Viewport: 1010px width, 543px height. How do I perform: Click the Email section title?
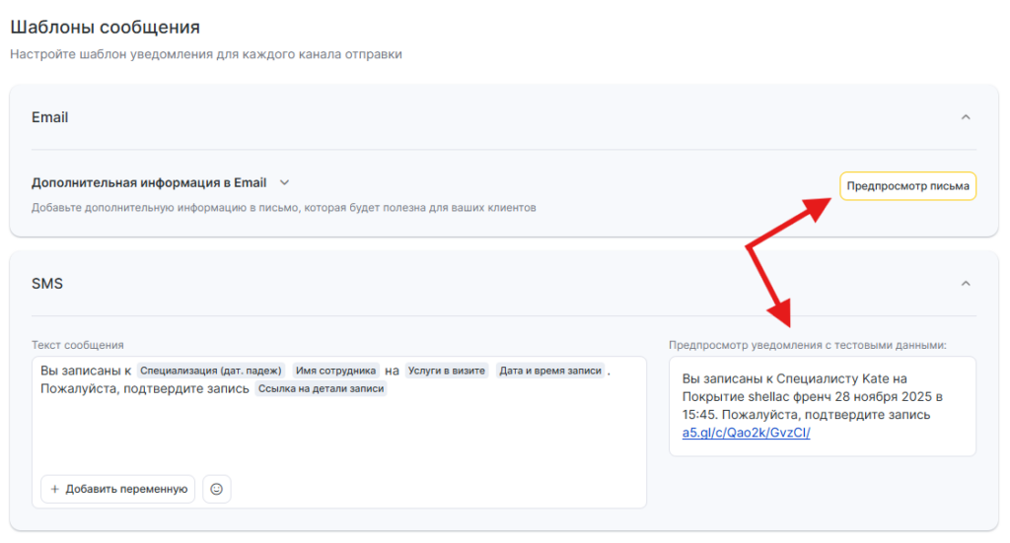point(50,117)
